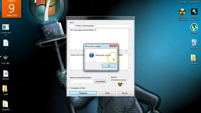Click the Инфо button
The width and height of the screenshot is (201, 113).
tap(107, 93)
